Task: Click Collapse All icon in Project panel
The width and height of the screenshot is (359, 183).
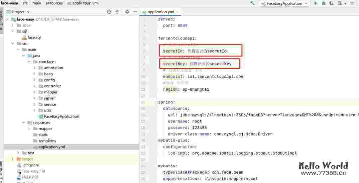Action: [117, 12]
